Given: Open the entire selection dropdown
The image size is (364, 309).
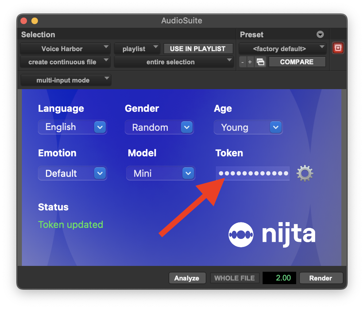Looking at the screenshot, I should coord(174,62).
